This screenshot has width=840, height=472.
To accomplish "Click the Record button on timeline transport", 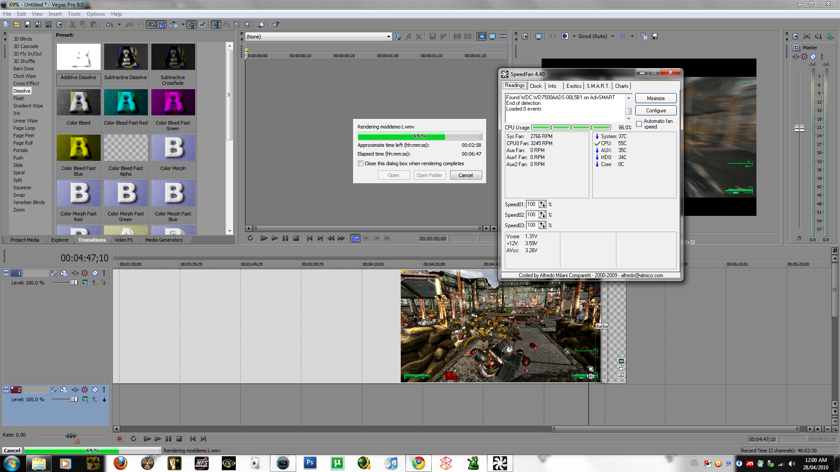I will click(x=119, y=439).
